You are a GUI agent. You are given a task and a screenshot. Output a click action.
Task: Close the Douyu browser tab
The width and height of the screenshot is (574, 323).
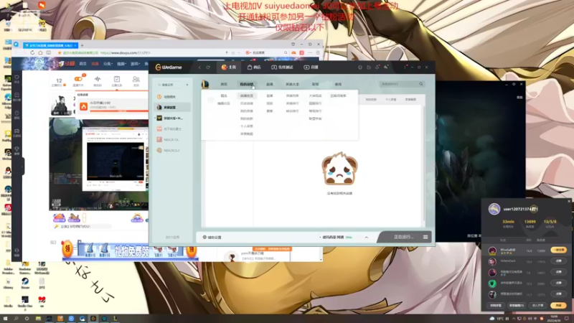[x=75, y=45]
